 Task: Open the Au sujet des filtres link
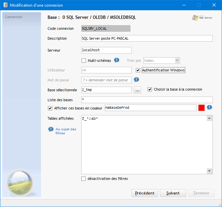pos(66,131)
